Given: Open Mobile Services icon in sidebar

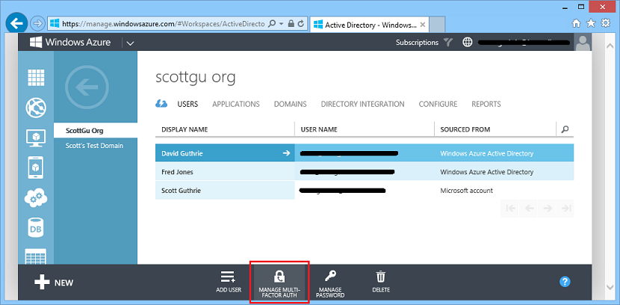Looking at the screenshot, I should (36, 167).
